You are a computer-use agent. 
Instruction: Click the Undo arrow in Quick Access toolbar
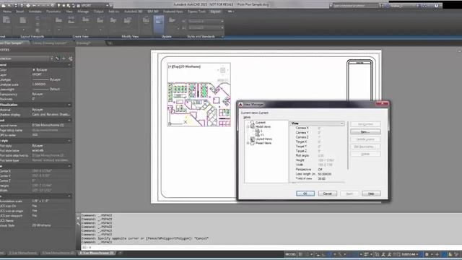coord(35,5)
